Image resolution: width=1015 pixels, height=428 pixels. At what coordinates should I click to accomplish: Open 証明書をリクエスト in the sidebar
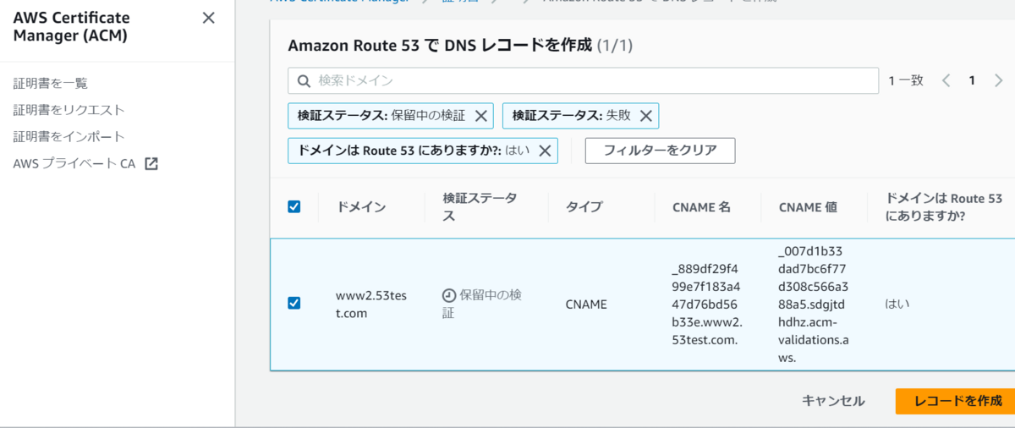(69, 110)
